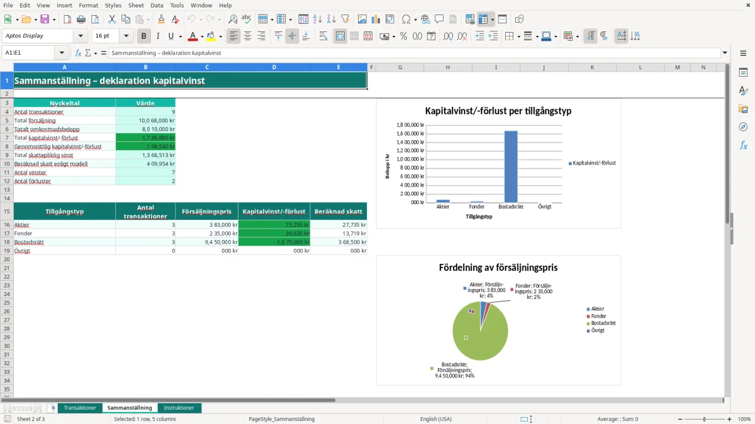Click the Cut scissors icon
The width and height of the screenshot is (755, 424).
point(112,19)
